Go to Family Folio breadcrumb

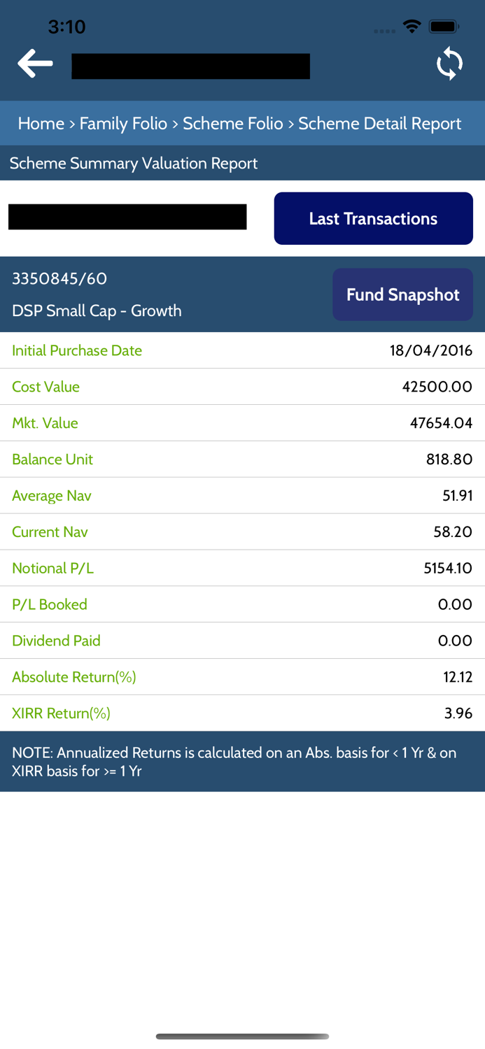pyautogui.click(x=123, y=124)
